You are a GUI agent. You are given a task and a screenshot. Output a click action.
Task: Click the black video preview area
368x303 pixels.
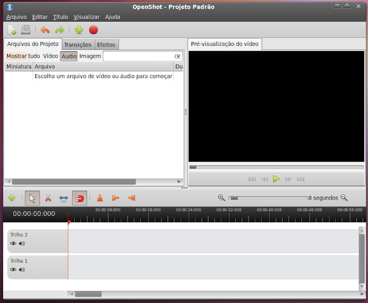[x=276, y=106]
